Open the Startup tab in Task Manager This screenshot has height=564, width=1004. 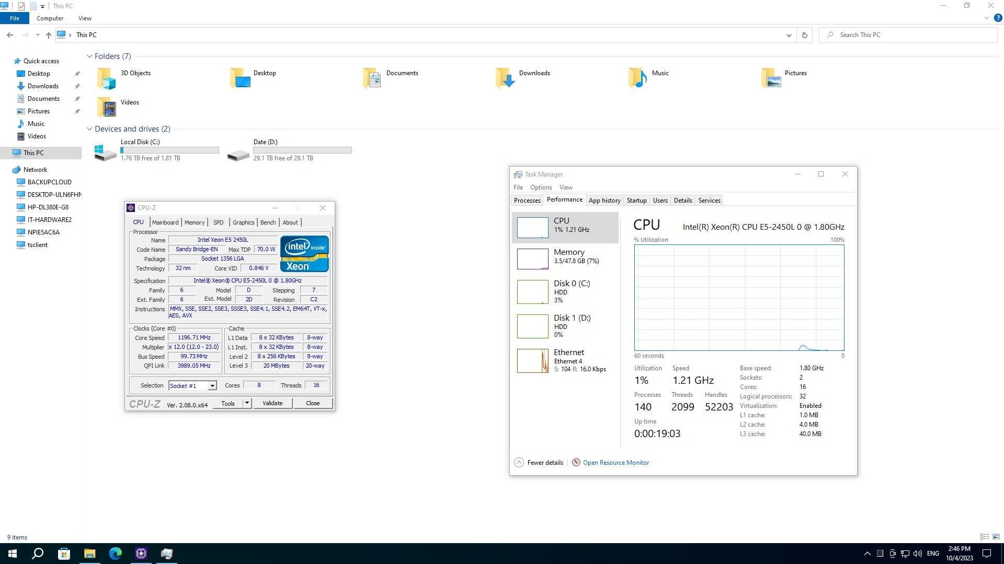pyautogui.click(x=637, y=201)
